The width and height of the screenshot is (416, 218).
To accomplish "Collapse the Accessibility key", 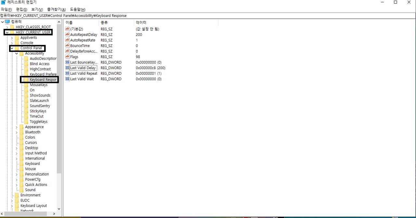I will tap(17, 53).
